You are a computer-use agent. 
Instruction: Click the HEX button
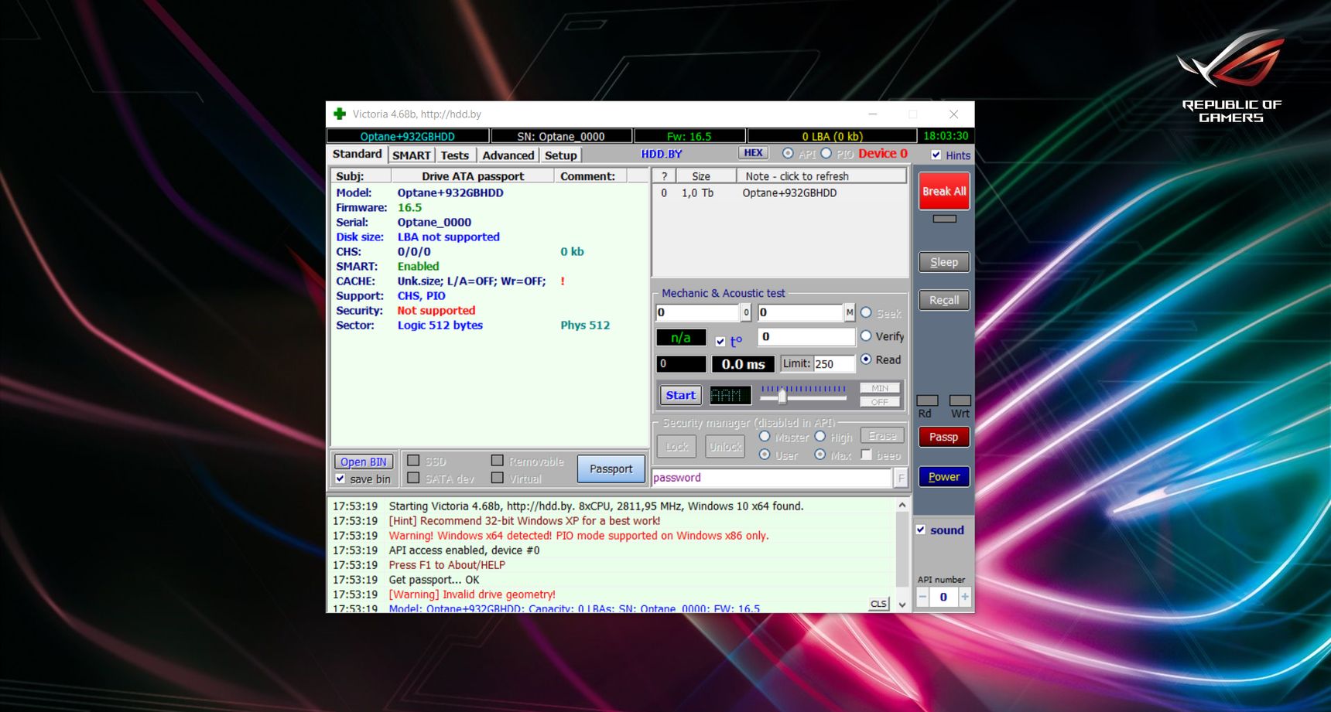pos(753,153)
